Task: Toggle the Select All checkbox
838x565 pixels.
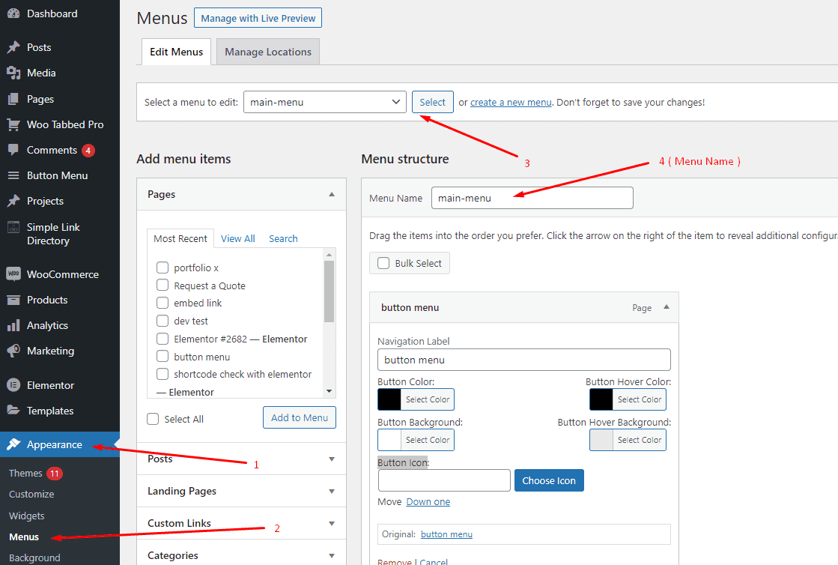Action: coord(153,419)
